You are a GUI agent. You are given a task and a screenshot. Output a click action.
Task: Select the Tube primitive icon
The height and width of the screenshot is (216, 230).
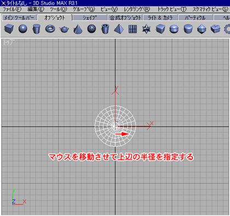click(105, 29)
